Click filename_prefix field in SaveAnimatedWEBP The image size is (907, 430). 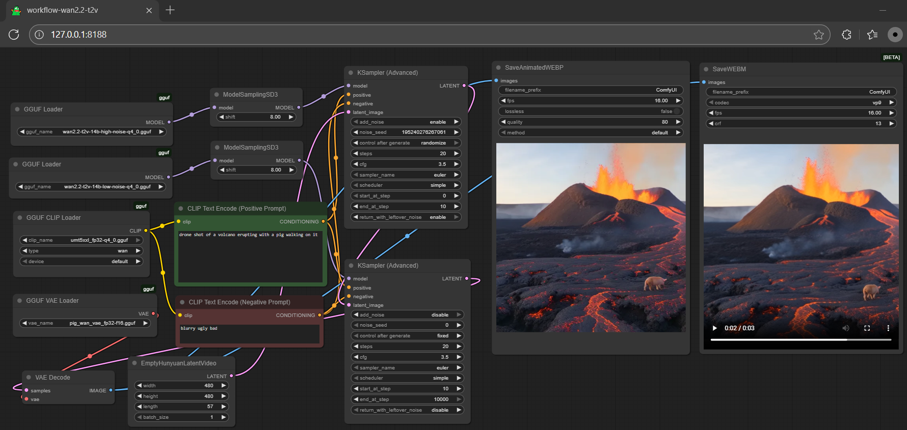point(591,90)
